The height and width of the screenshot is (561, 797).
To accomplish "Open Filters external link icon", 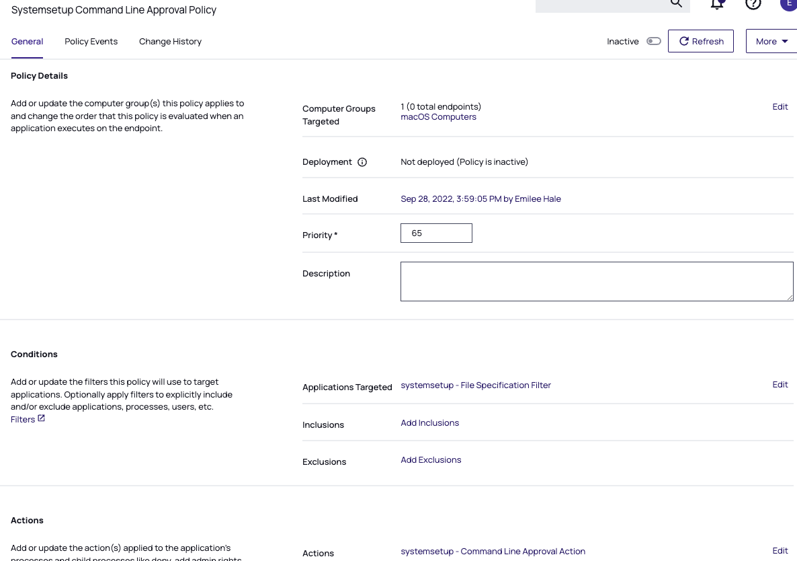I will 41,418.
